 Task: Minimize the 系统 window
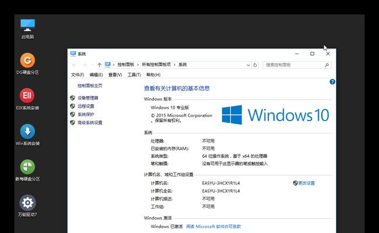point(297,54)
